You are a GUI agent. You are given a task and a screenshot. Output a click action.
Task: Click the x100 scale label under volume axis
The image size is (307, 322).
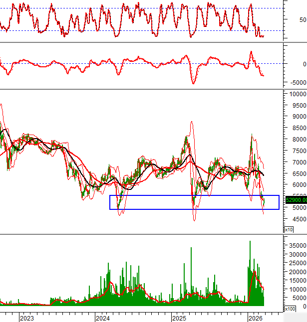pyautogui.click(x=289, y=309)
